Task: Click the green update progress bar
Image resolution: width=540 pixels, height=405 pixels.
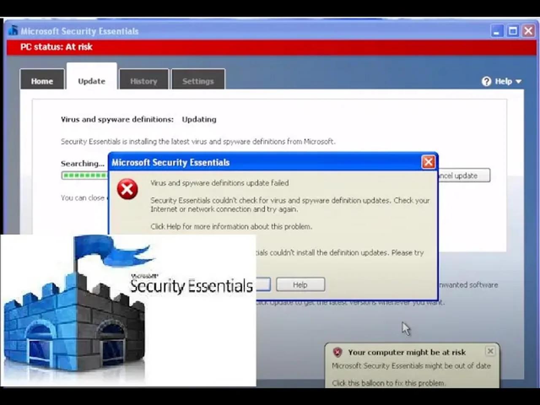Action: [x=84, y=175]
